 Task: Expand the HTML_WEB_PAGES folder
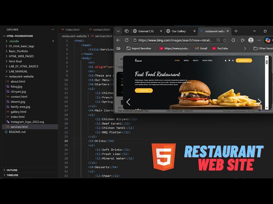[x=21, y=56]
